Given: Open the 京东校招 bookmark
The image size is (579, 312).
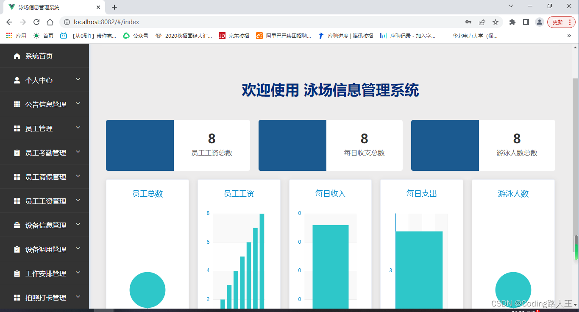Looking at the screenshot, I should [x=234, y=36].
